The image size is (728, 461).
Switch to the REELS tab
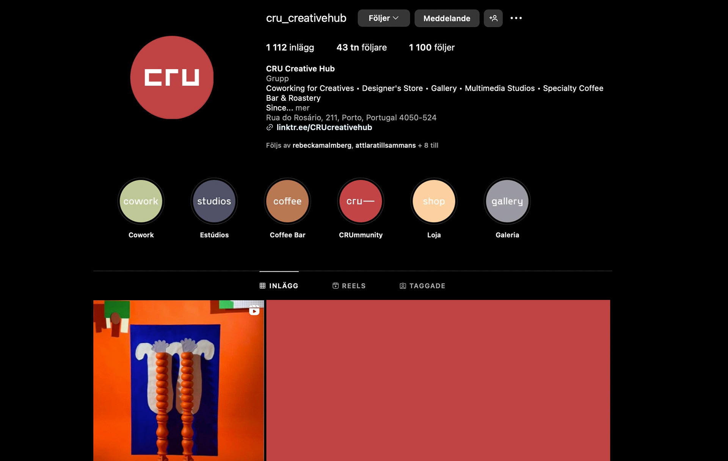(349, 286)
